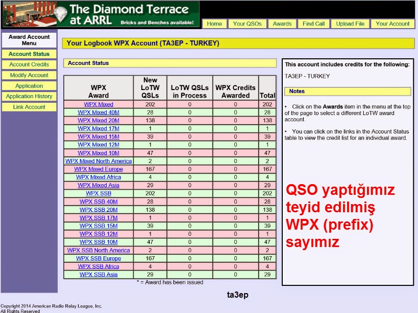
Task: Click the Notes heading bar
Action: 348,92
